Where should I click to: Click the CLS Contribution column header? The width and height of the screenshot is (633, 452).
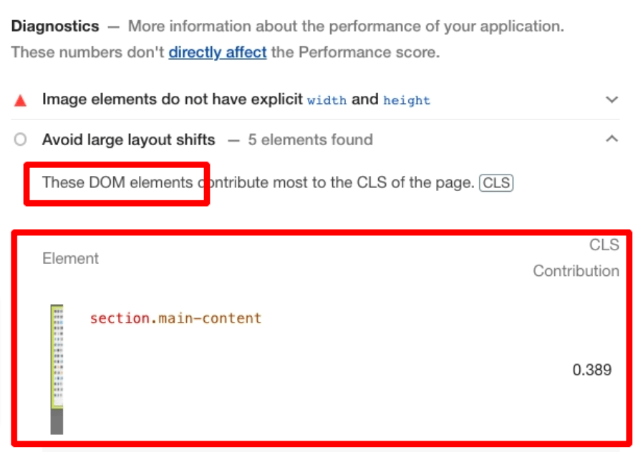pyautogui.click(x=576, y=258)
